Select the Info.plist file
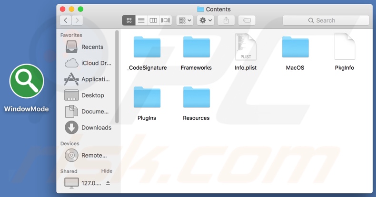The width and height of the screenshot is (376, 197). [x=246, y=52]
